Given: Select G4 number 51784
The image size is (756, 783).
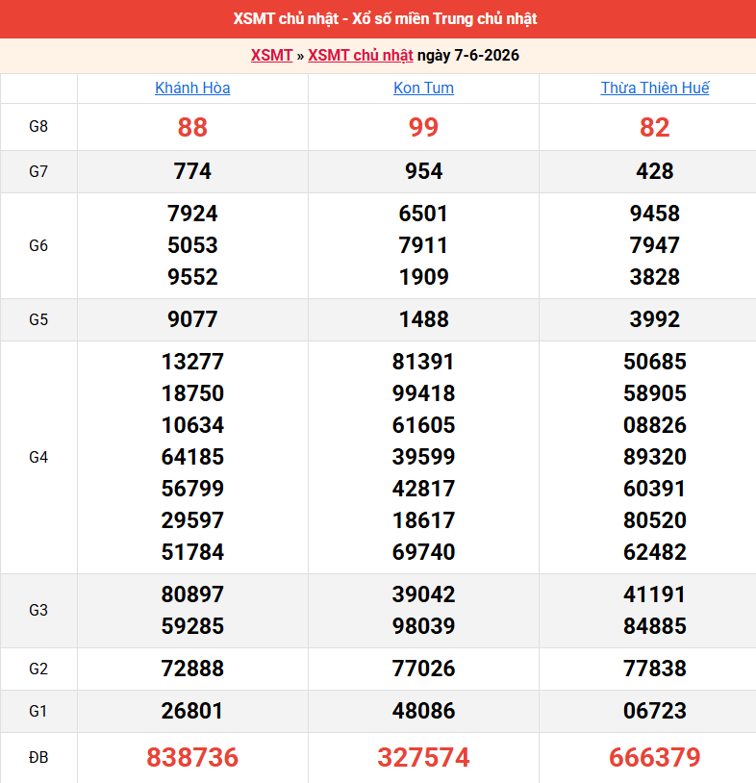Looking at the screenshot, I should click(x=192, y=552).
